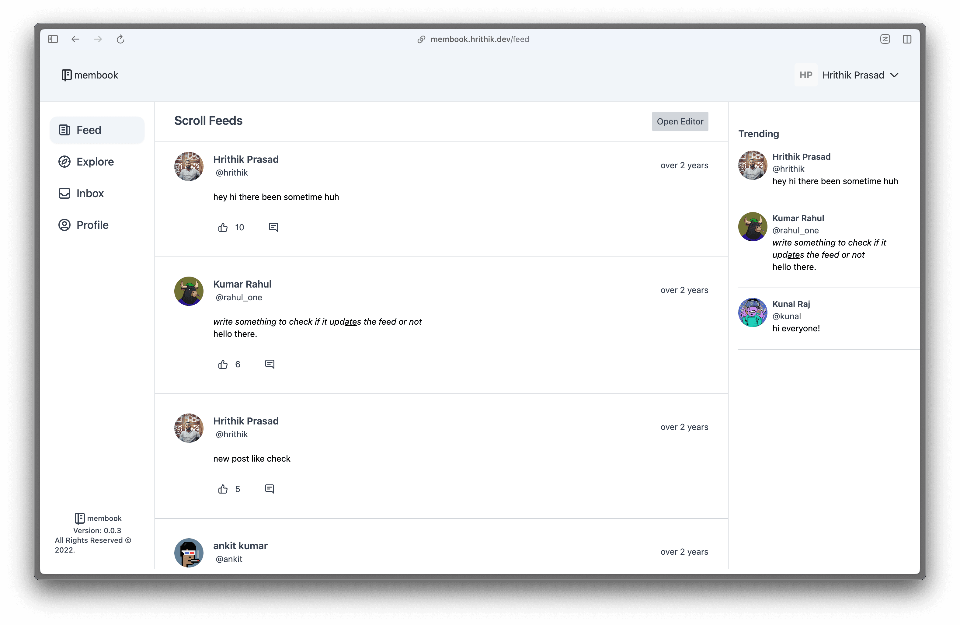
Task: Select the Profile menu item in sidebar
Action: tap(92, 225)
